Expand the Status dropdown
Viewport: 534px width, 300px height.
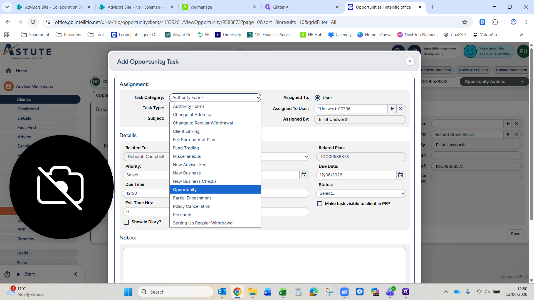pos(361,193)
